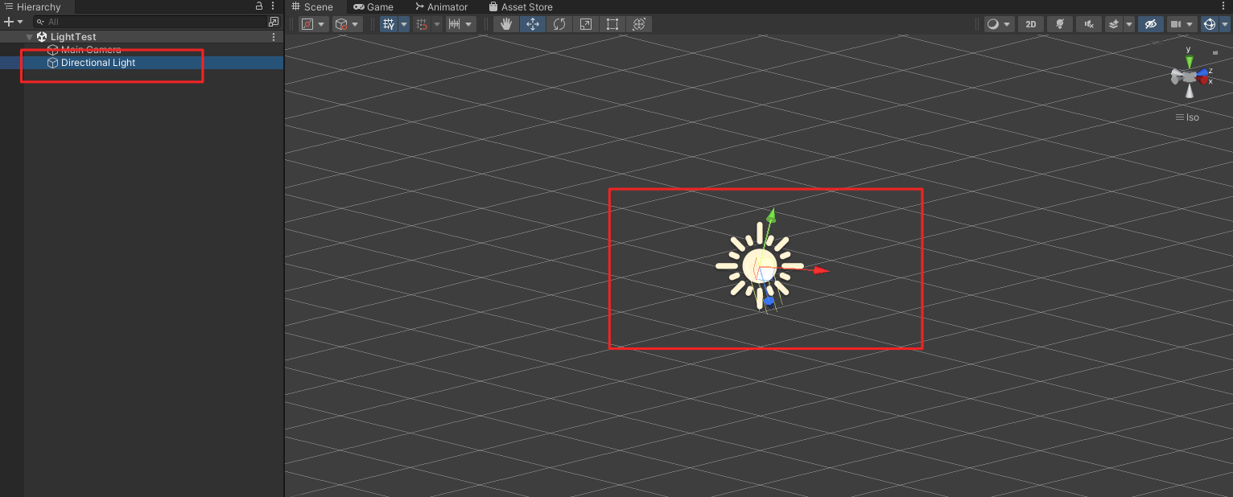
Task: Toggle grid visibility in Scene view
Action: pos(389,24)
